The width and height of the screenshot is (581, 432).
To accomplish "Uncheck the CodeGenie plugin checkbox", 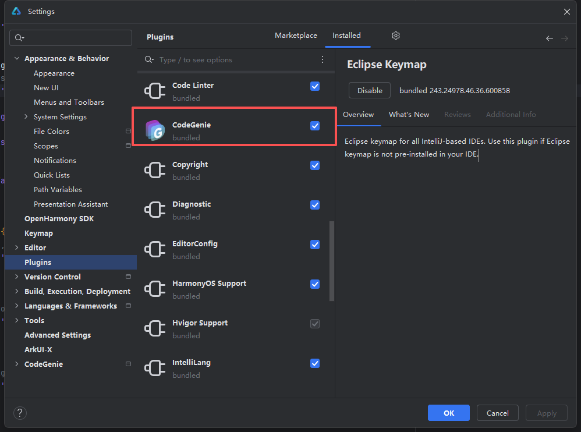I will point(315,126).
